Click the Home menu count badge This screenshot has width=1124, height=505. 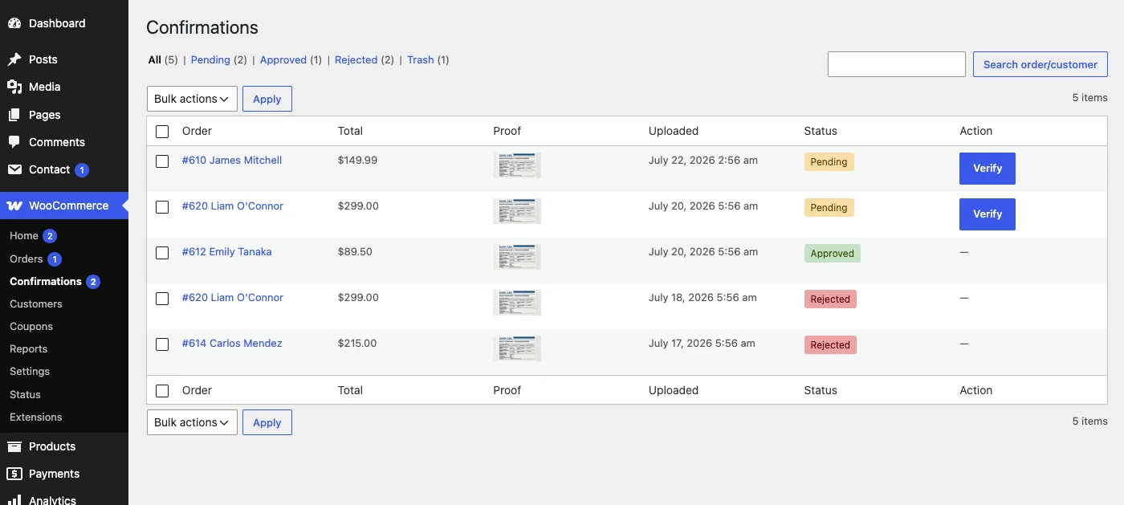(x=50, y=236)
